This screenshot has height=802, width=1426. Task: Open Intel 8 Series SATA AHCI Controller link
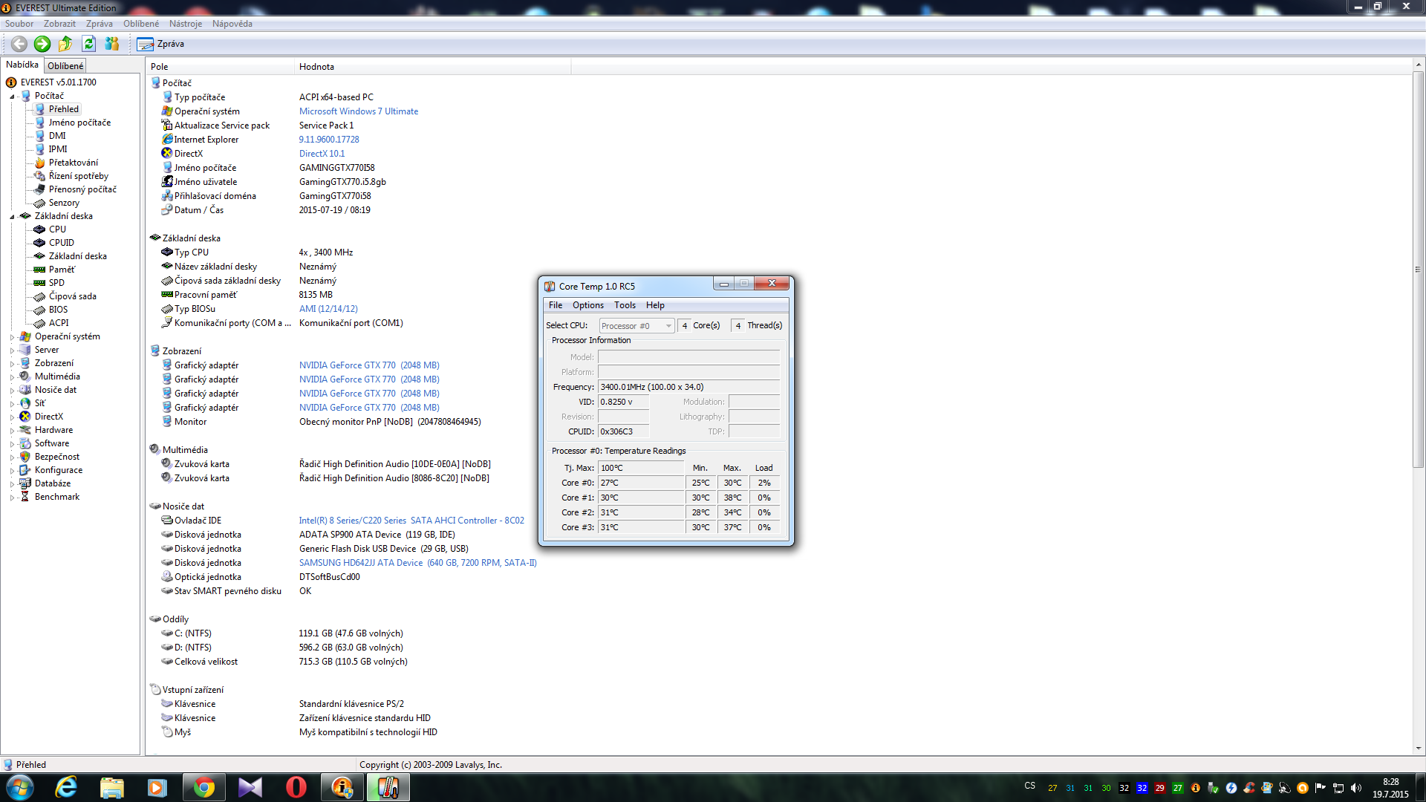(411, 521)
